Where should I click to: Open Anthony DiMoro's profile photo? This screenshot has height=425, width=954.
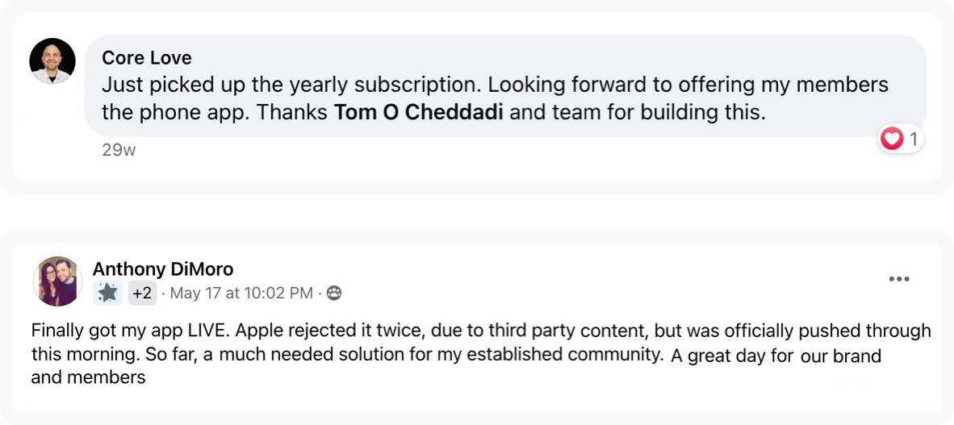57,281
